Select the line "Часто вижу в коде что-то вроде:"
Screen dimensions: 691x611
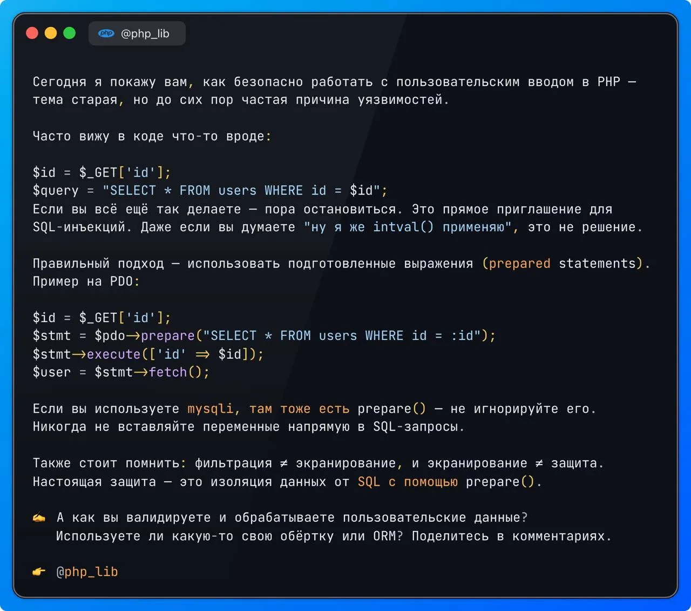pyautogui.click(x=152, y=136)
